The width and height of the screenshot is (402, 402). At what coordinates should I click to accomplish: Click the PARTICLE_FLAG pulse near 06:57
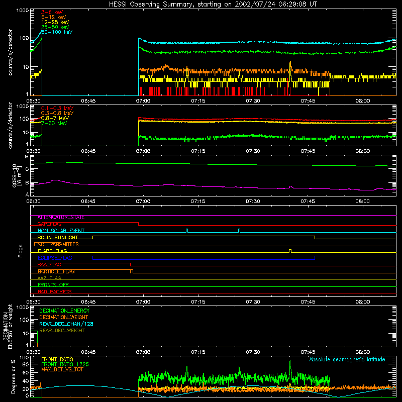pos(132,271)
